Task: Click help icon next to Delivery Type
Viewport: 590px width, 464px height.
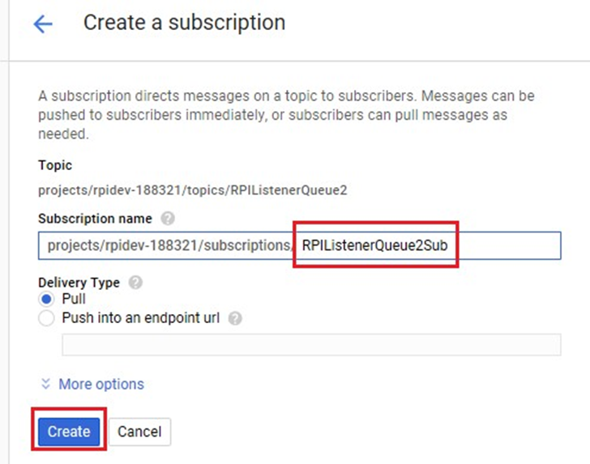Action: 135,283
